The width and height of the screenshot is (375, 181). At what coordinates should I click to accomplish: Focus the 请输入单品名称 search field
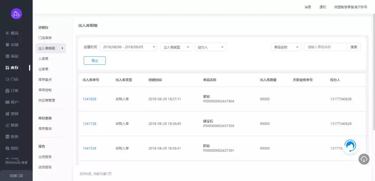[325, 47]
